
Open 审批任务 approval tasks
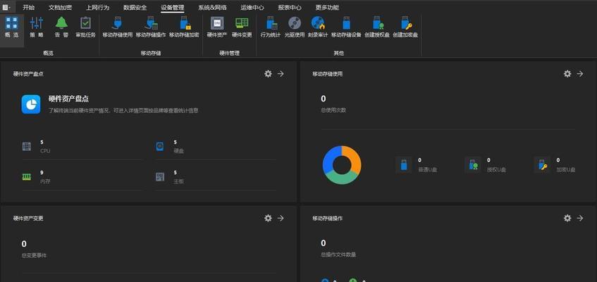tap(86, 27)
